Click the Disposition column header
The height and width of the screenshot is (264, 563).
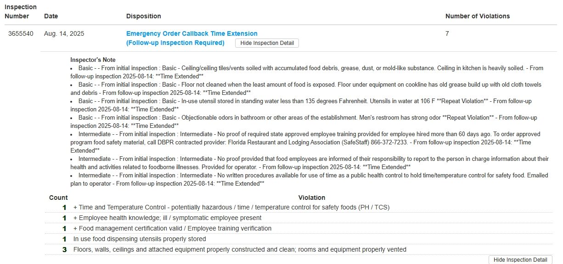pyautogui.click(x=143, y=16)
